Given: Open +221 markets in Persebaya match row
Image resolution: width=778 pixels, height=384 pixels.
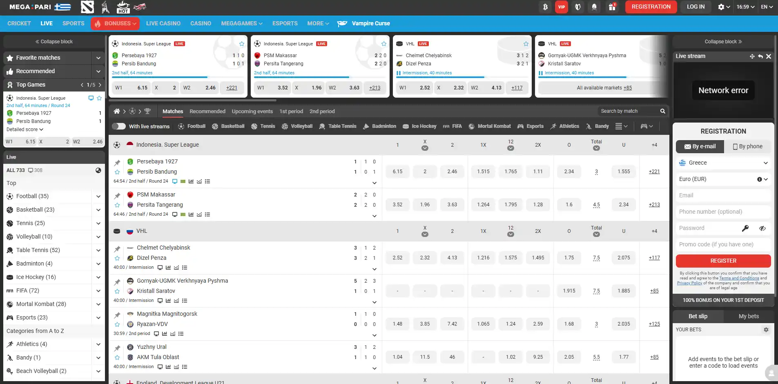Looking at the screenshot, I should pos(654,172).
